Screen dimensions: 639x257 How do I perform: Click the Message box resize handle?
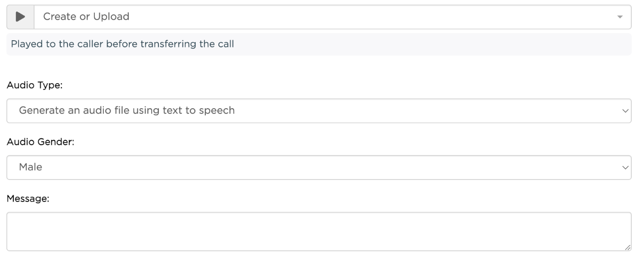point(628,247)
